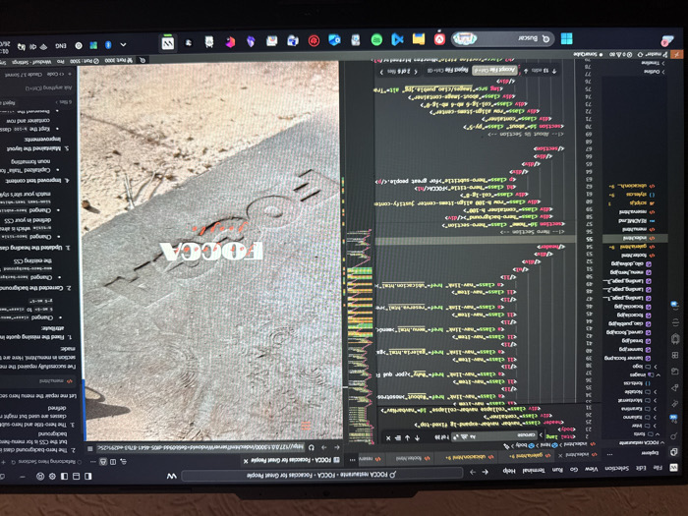Expand the logo folder

pyautogui.click(x=645, y=367)
